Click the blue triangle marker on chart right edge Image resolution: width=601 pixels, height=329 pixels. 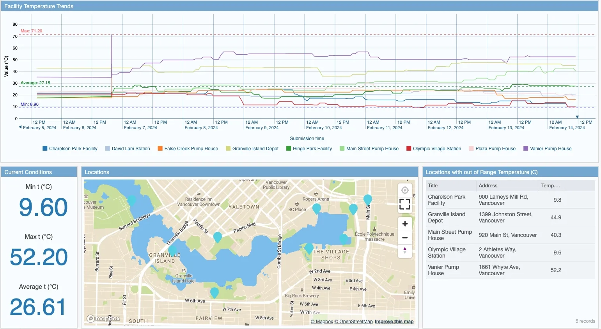(577, 117)
